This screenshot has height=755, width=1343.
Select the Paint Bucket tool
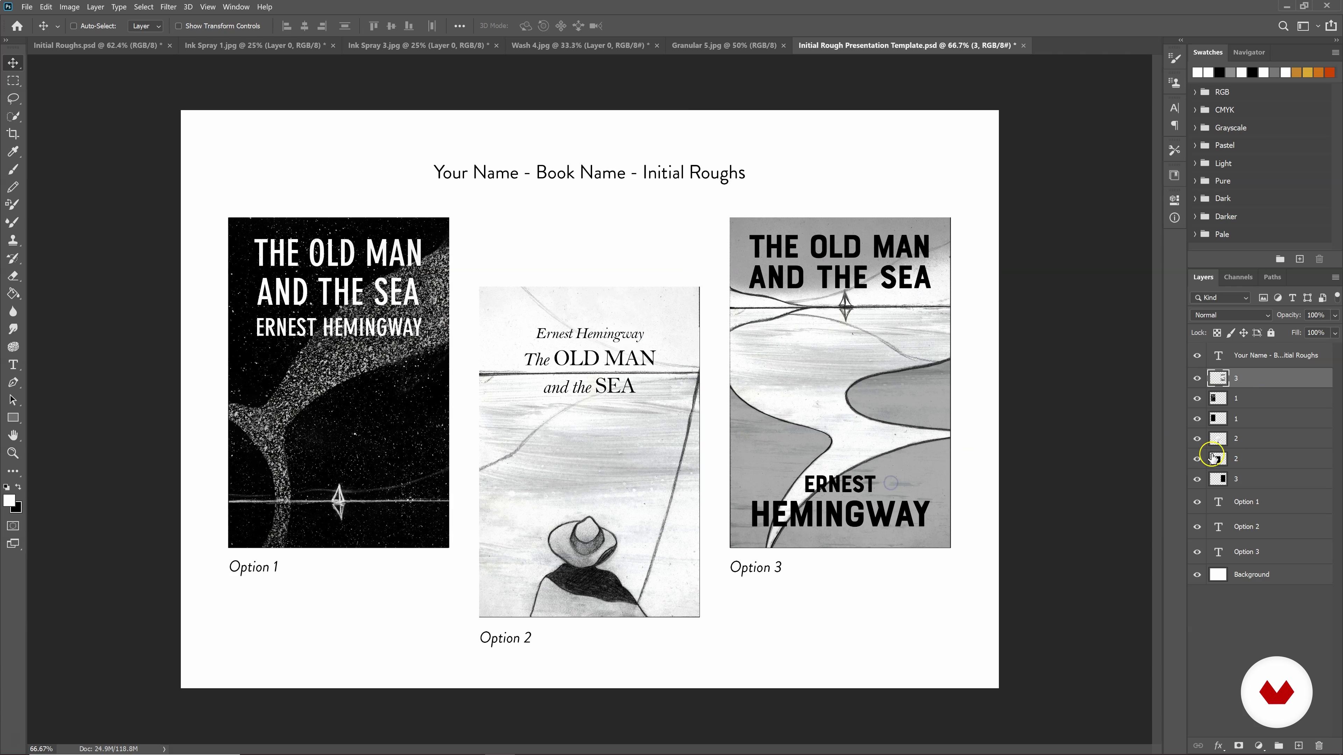point(13,293)
